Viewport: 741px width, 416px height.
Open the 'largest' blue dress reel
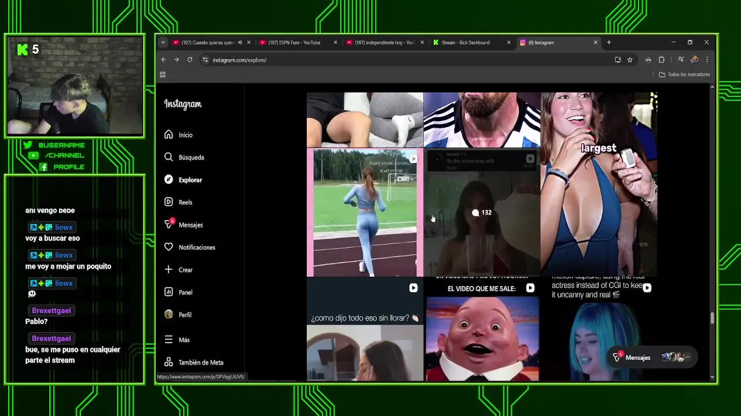pyautogui.click(x=599, y=184)
